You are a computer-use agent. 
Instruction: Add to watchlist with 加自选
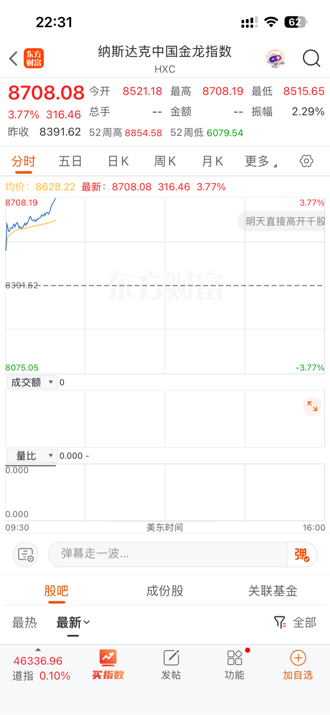click(x=298, y=665)
